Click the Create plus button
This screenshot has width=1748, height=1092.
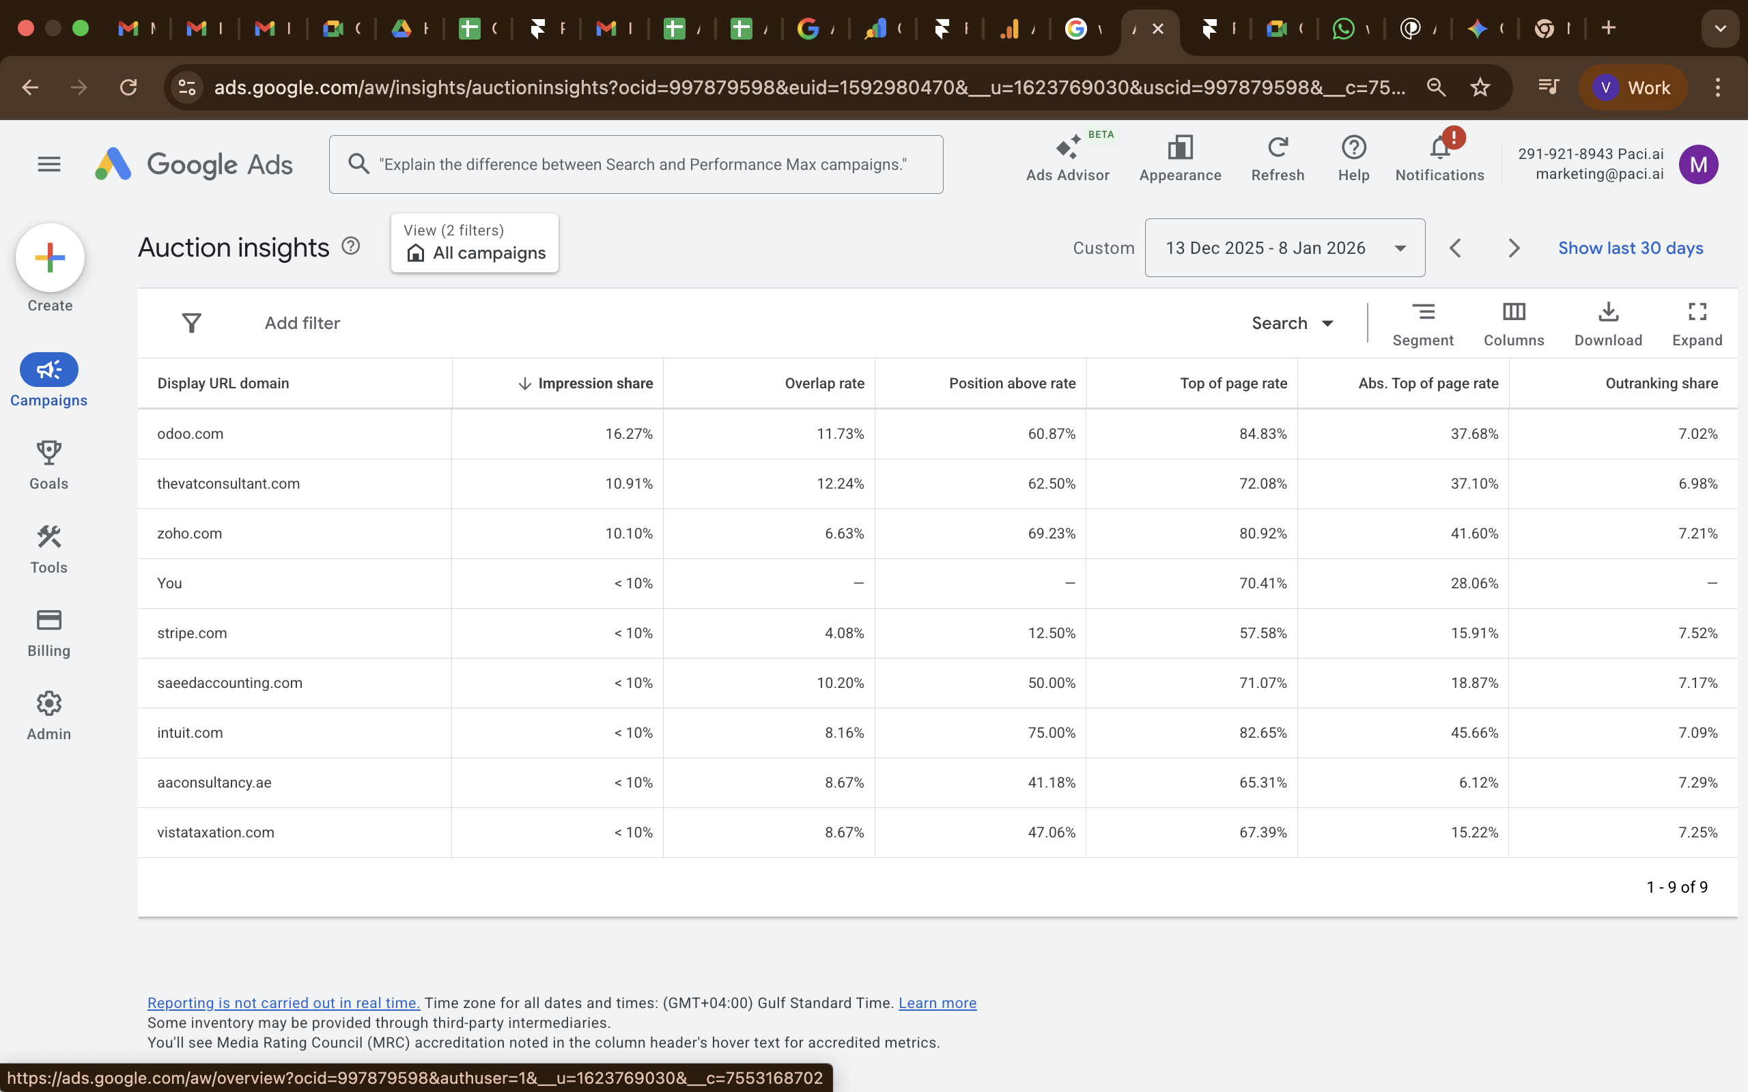point(50,258)
